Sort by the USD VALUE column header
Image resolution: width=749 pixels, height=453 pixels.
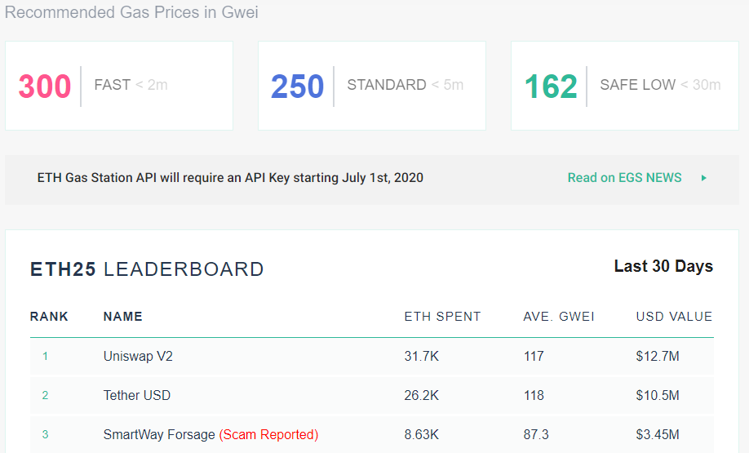coord(674,317)
